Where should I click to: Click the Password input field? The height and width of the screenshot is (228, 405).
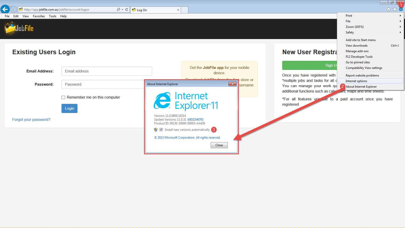[x=103, y=84]
